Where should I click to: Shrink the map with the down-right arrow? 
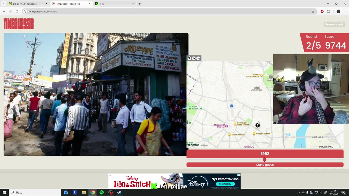(x=194, y=58)
